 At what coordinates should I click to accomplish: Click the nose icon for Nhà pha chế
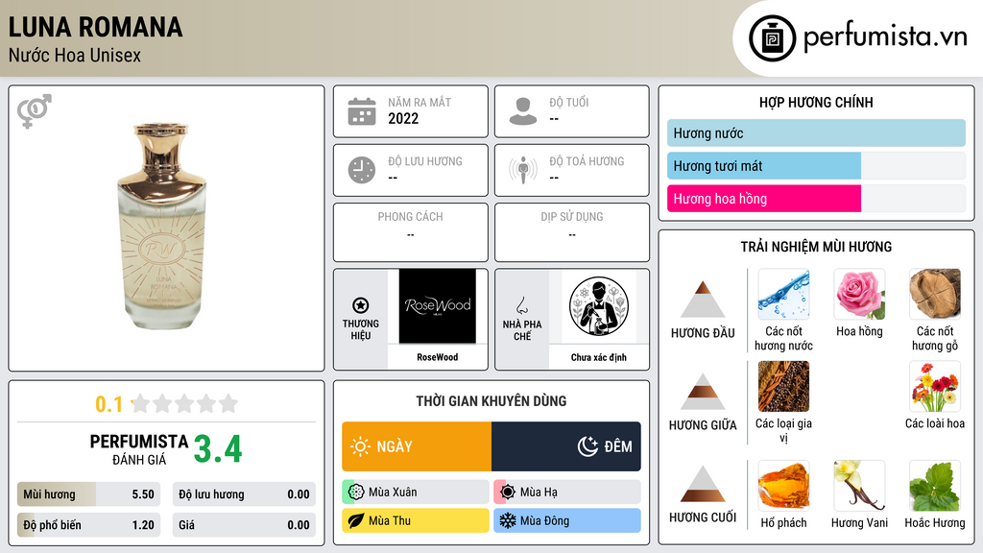[x=521, y=305]
